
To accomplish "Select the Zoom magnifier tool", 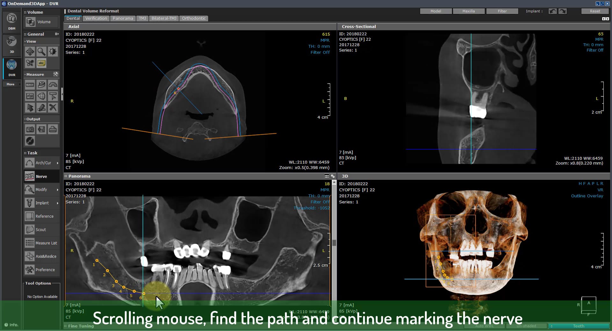I will point(41,52).
